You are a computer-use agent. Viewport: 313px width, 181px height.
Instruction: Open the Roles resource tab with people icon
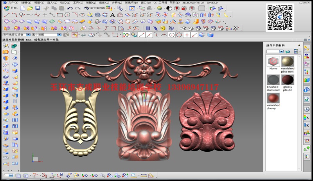click(x=307, y=133)
